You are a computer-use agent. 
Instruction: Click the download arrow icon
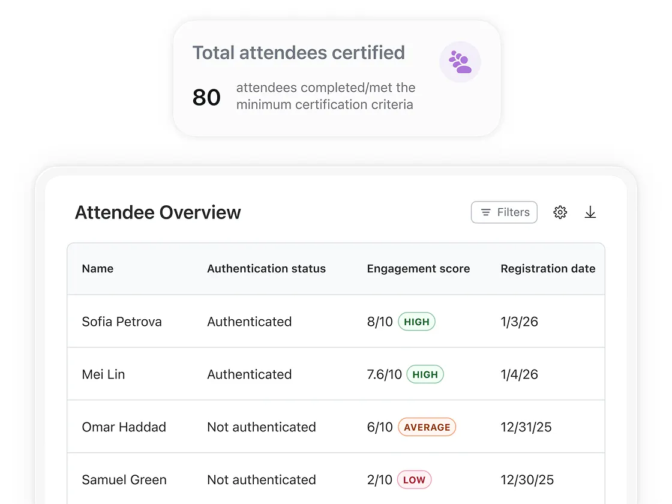[590, 212]
